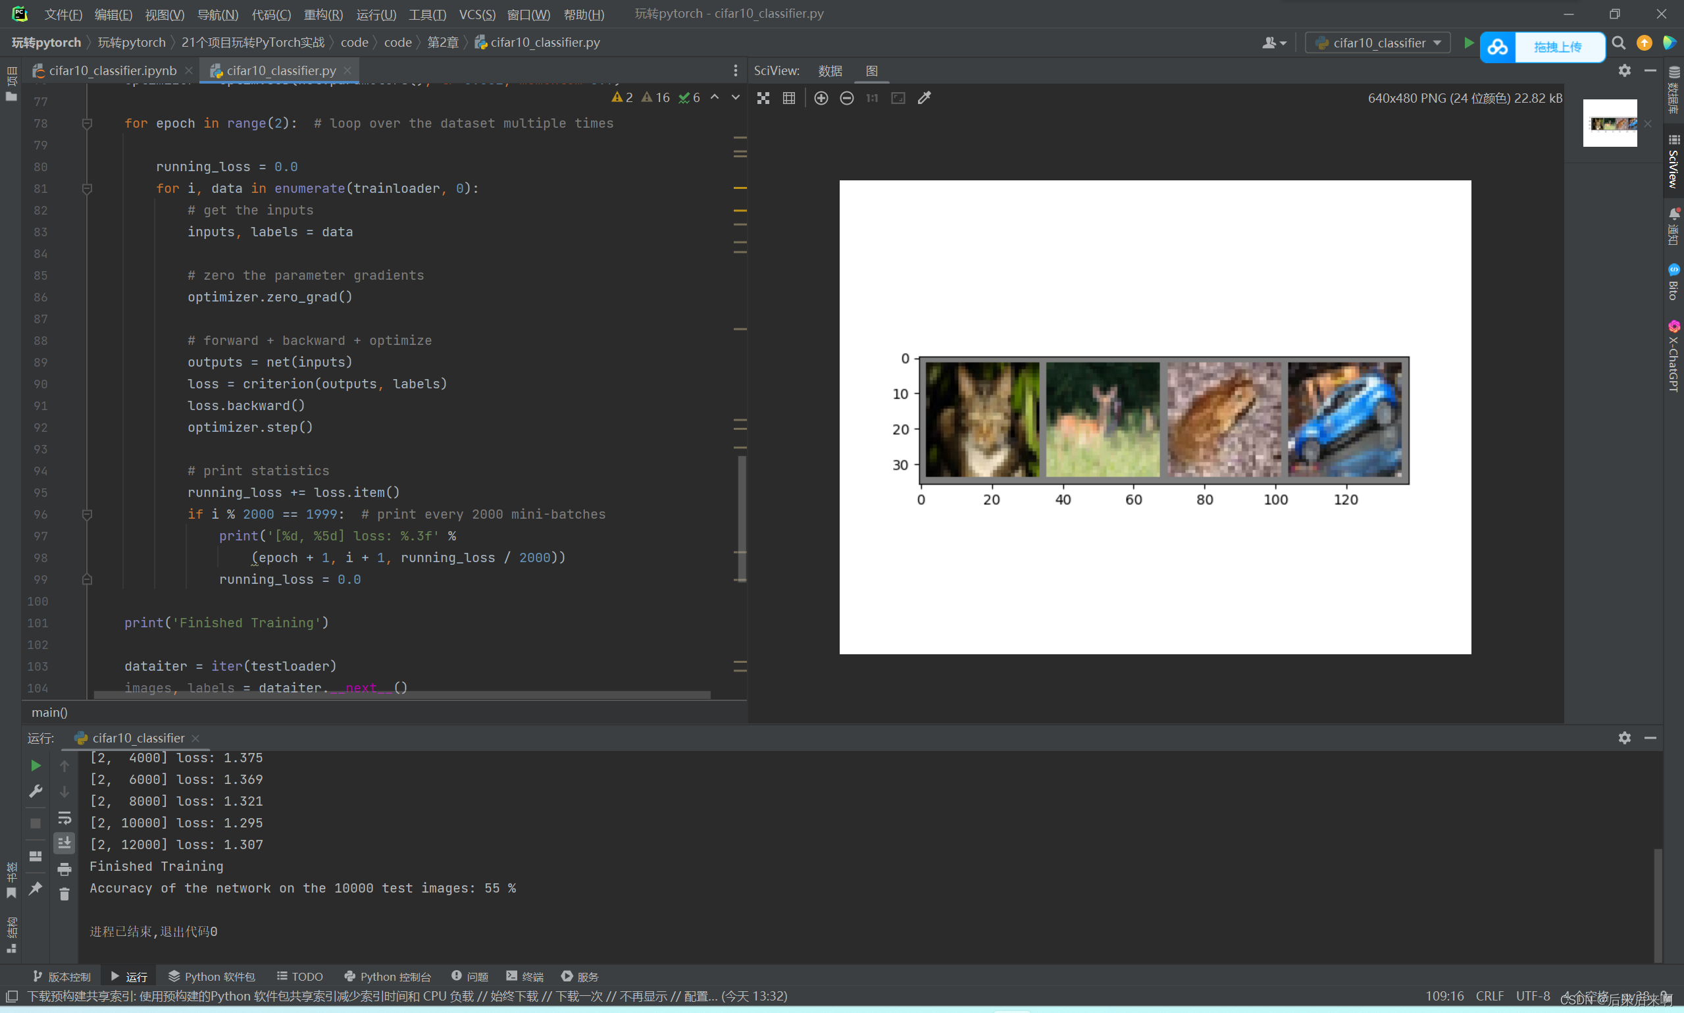Screen dimensions: 1684x1013
Task: Collapse the for epoch loop at line 78
Action: click(x=87, y=124)
